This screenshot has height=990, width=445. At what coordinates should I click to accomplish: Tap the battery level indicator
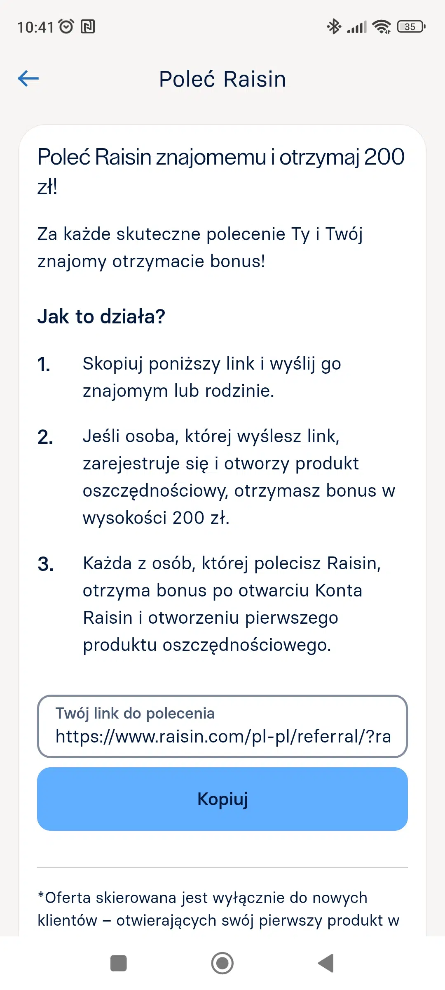tap(411, 27)
